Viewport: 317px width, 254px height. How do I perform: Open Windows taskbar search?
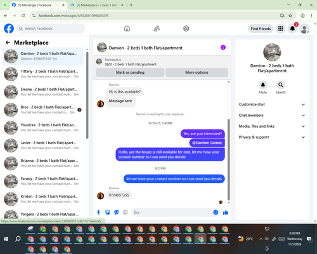18,239
